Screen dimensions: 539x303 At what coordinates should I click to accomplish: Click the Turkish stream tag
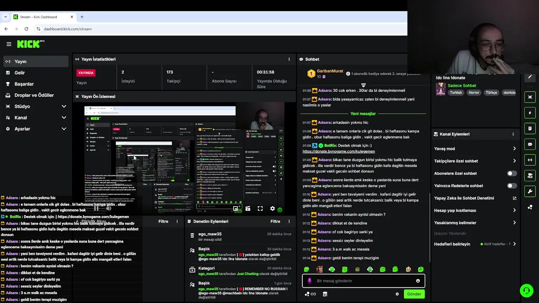point(456,93)
